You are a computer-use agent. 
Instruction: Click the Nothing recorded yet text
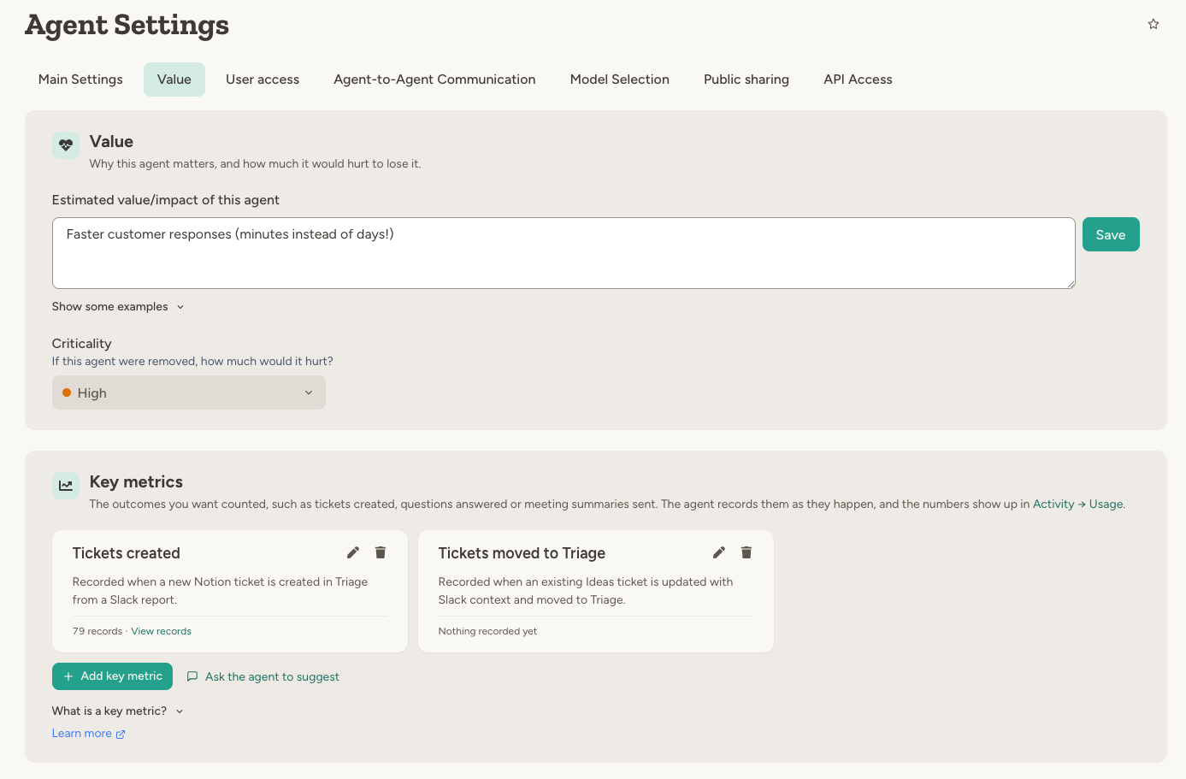coord(487,631)
